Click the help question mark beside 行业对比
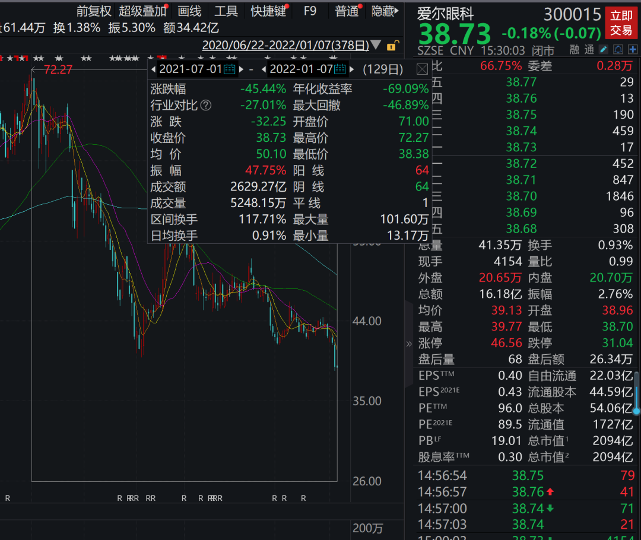Viewport: 641px width, 540px height. coord(206,106)
